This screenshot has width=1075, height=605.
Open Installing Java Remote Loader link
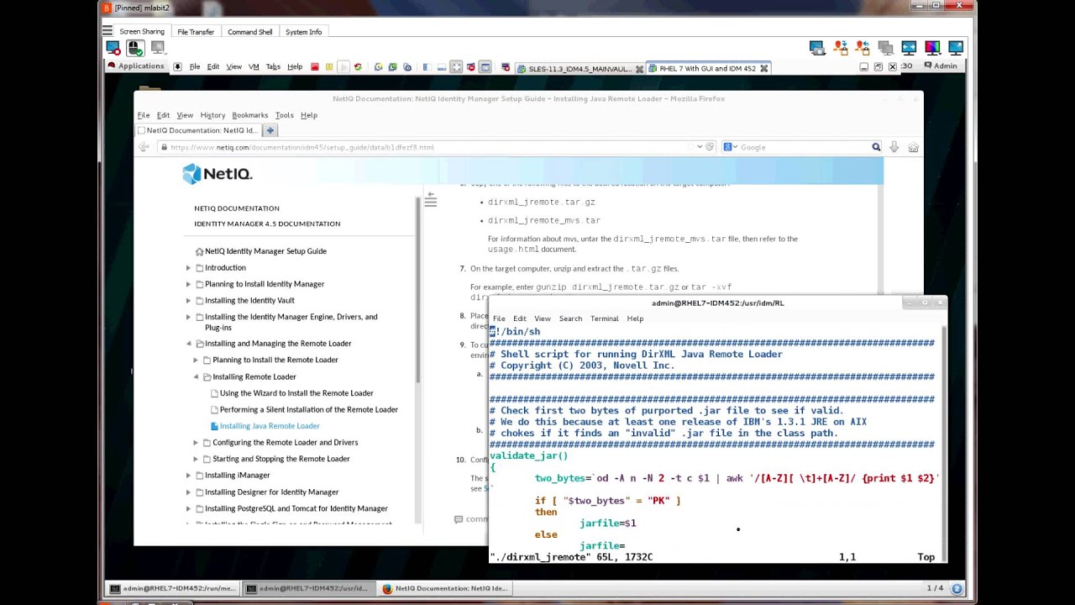click(270, 426)
